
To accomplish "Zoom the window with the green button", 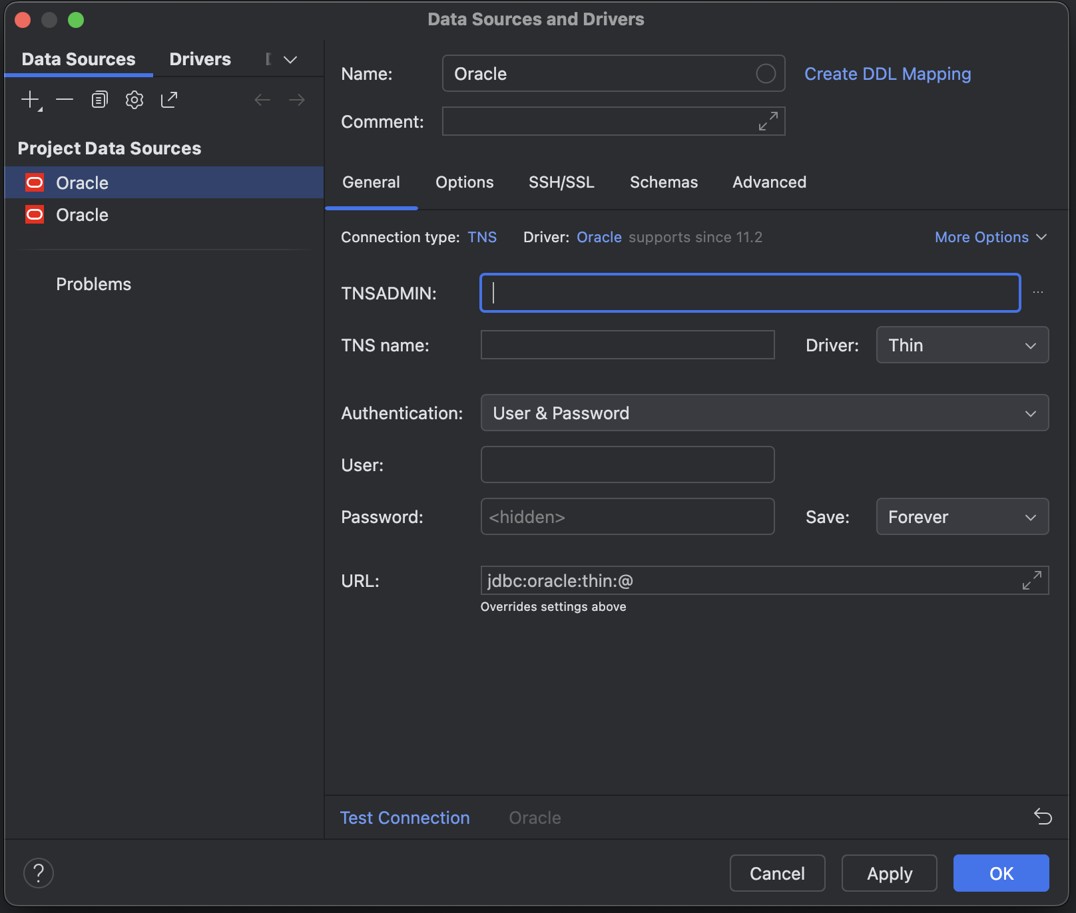I will (76, 20).
